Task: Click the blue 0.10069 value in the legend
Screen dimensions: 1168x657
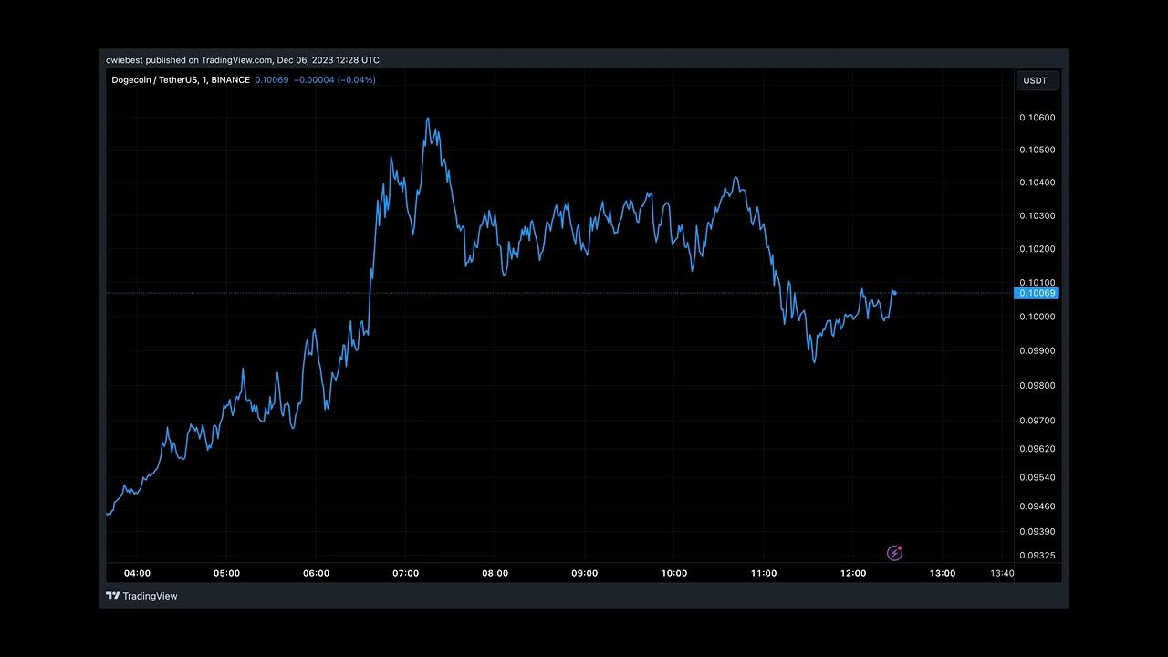Action: coord(272,80)
